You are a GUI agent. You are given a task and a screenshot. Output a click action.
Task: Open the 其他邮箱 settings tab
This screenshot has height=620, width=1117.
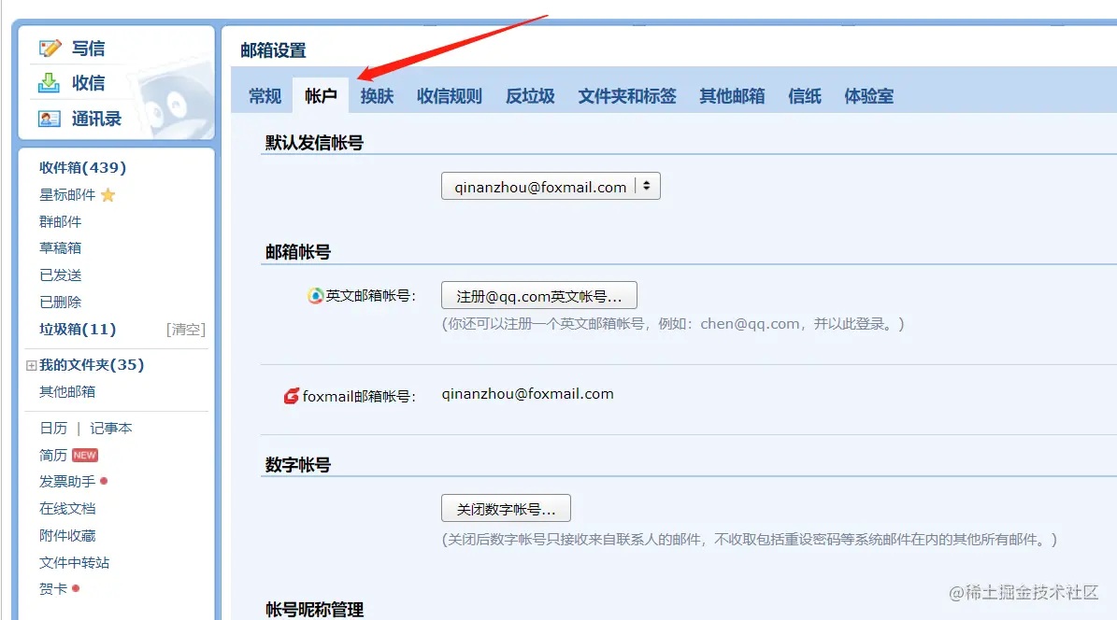[732, 96]
